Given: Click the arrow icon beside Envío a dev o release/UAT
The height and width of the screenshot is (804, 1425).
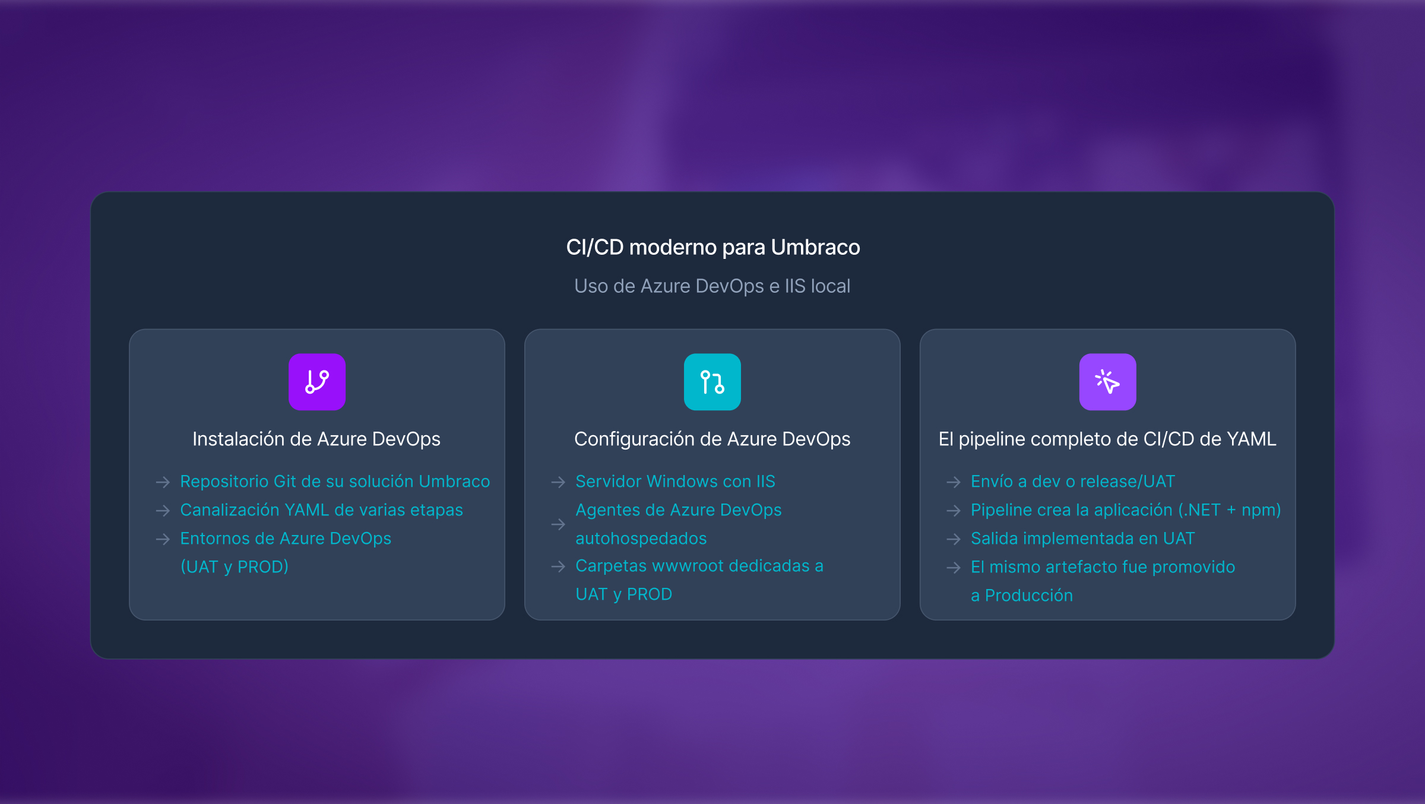Looking at the screenshot, I should (x=955, y=482).
